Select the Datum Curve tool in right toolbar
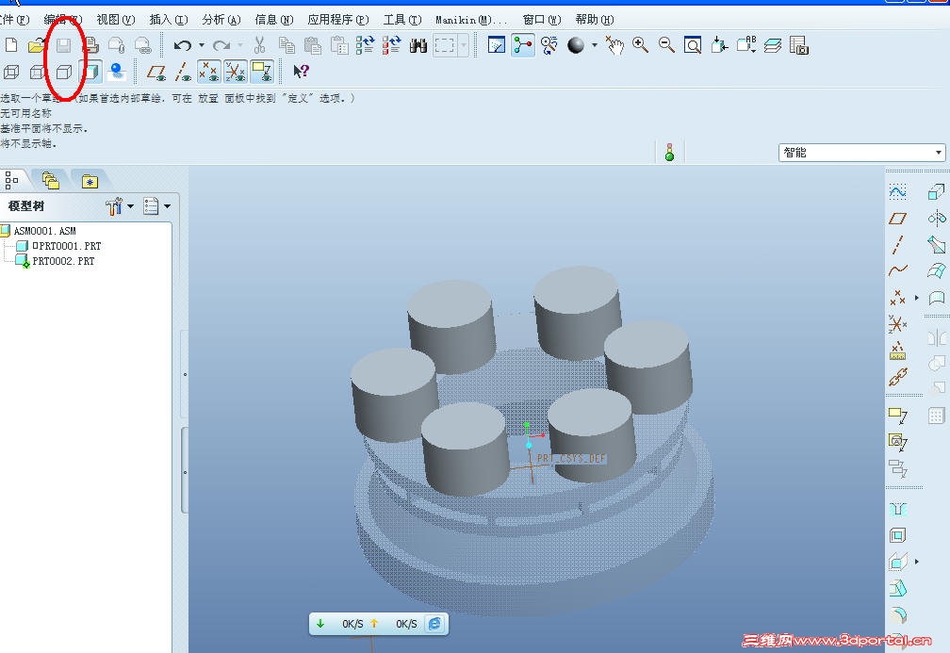 [x=897, y=270]
